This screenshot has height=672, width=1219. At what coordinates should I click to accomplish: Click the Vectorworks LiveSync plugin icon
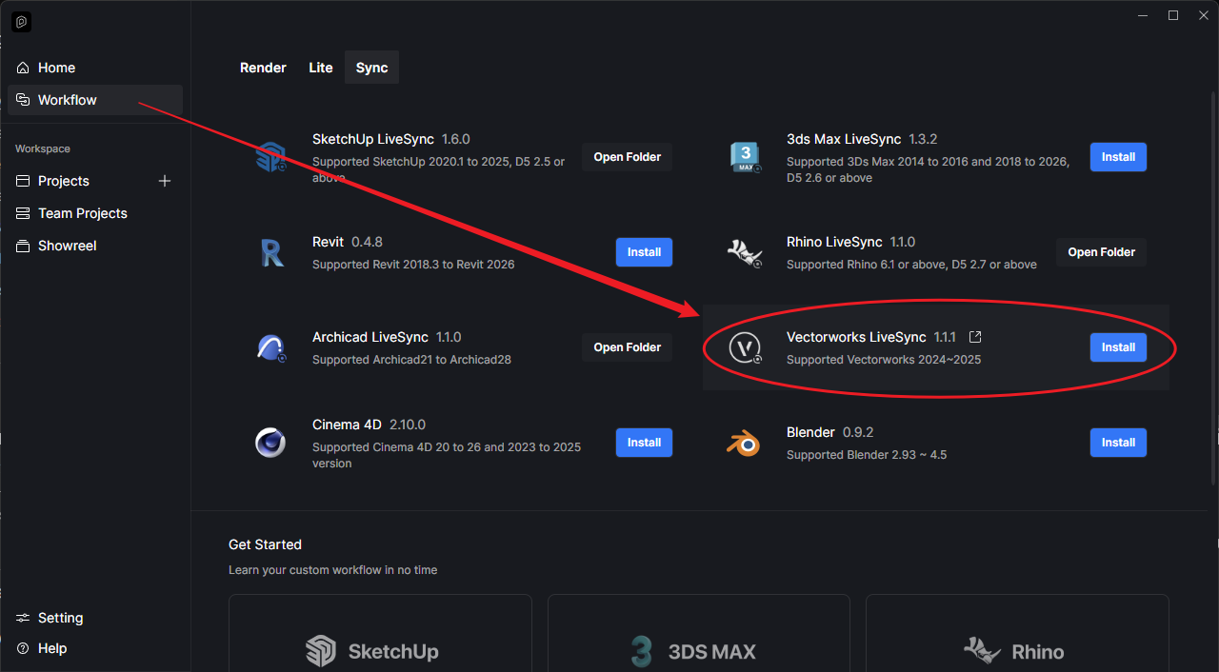tap(745, 347)
